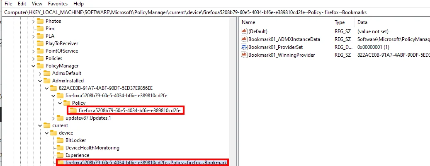Select the BitLocker key label

pos(76,140)
